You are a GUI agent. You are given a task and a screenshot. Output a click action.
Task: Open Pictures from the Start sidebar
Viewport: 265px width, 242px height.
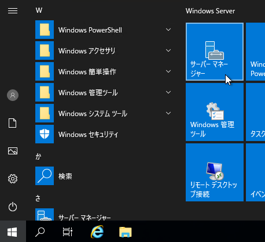[13, 151]
